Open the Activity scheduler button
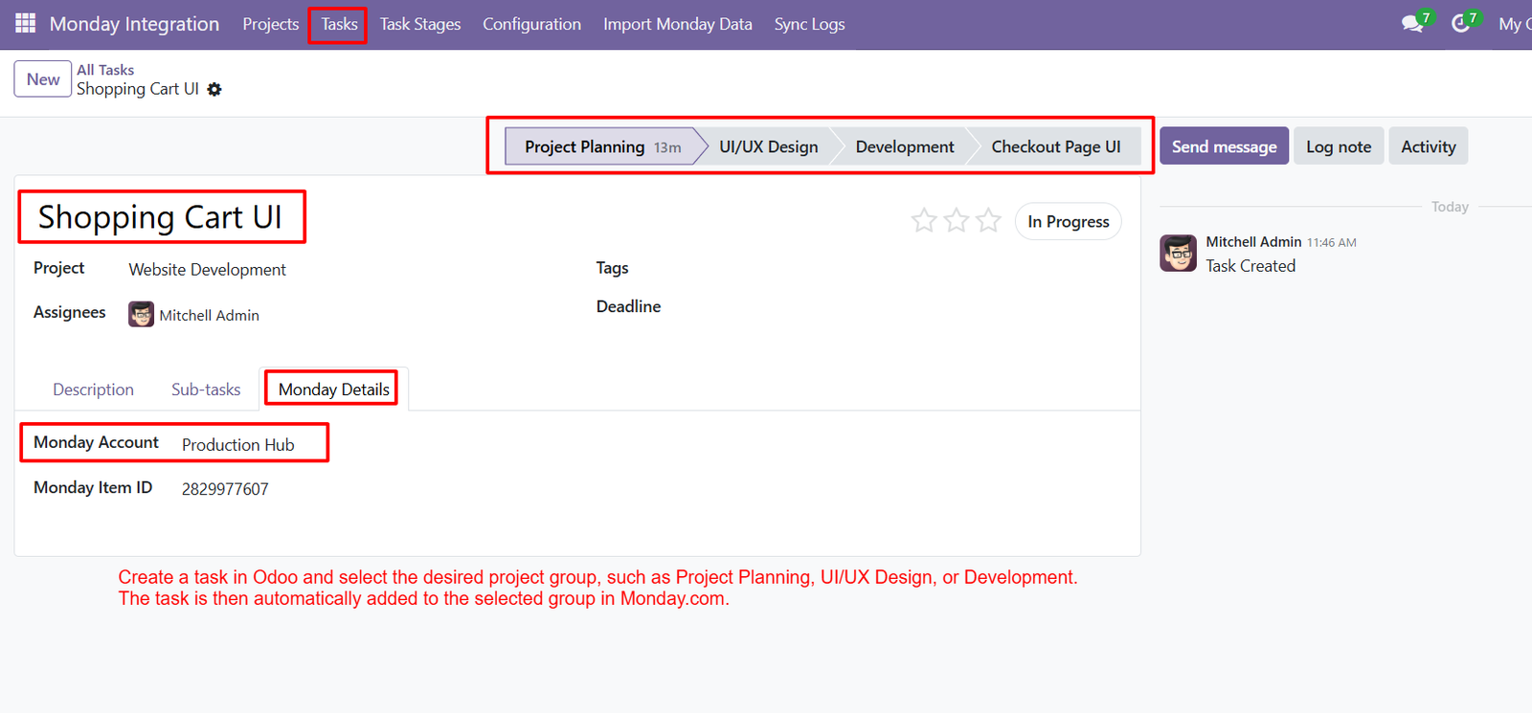This screenshot has width=1532, height=713. (1429, 146)
